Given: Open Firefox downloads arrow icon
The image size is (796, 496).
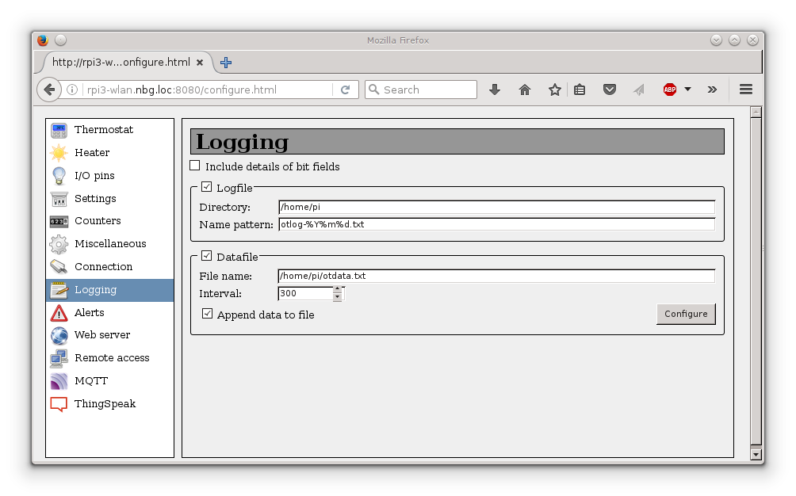Looking at the screenshot, I should 495,90.
